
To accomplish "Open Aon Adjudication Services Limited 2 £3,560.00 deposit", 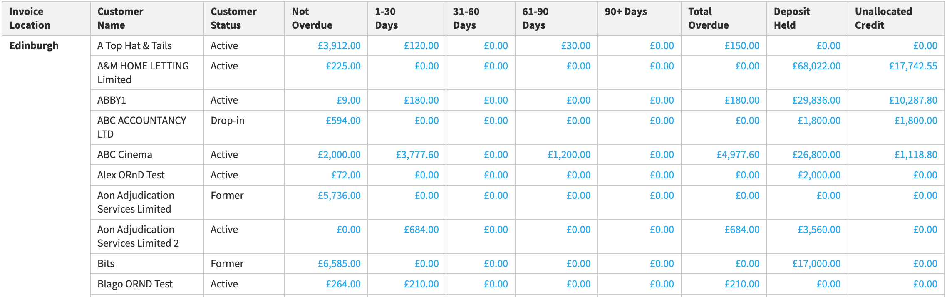I will pos(819,230).
